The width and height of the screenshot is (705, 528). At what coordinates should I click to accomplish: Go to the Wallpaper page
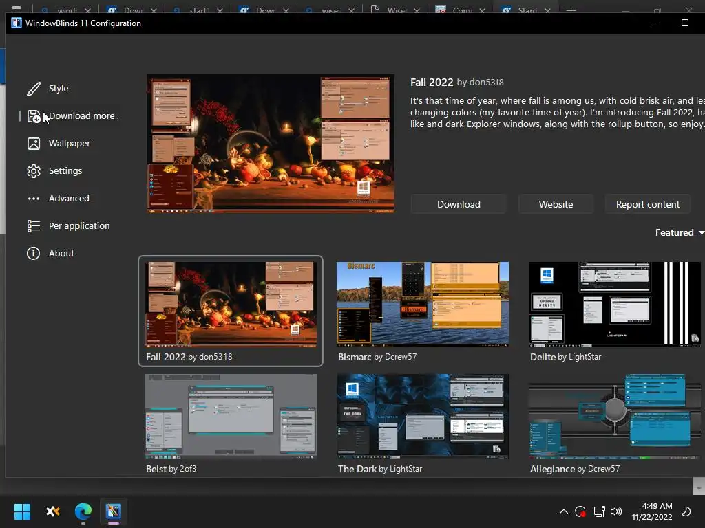click(70, 143)
